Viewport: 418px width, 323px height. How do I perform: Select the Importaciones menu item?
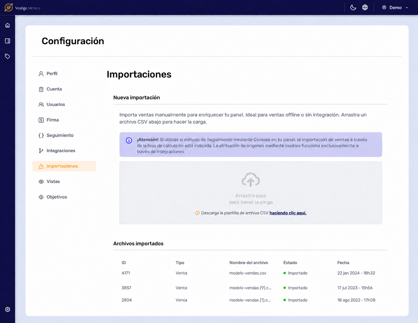tap(64, 166)
